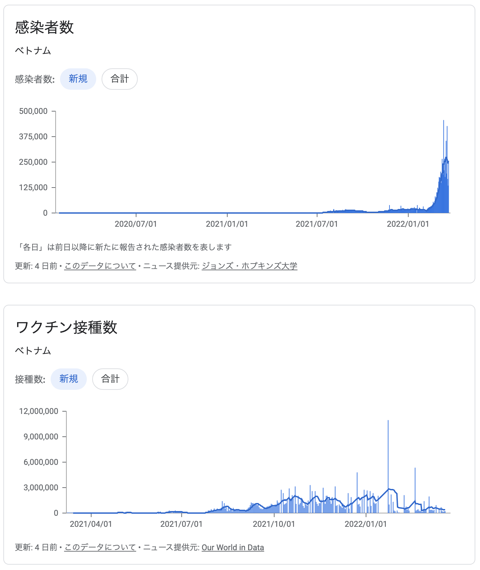Click 2022/01/01 label on vaccination chart axis

click(366, 524)
